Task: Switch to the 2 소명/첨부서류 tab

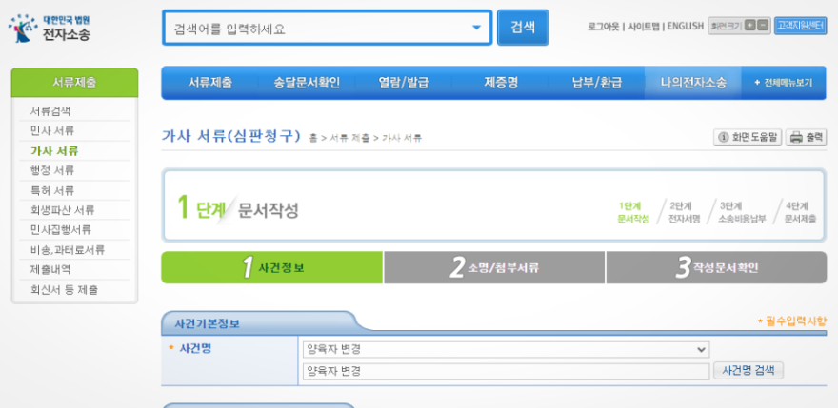Action: coord(493,268)
